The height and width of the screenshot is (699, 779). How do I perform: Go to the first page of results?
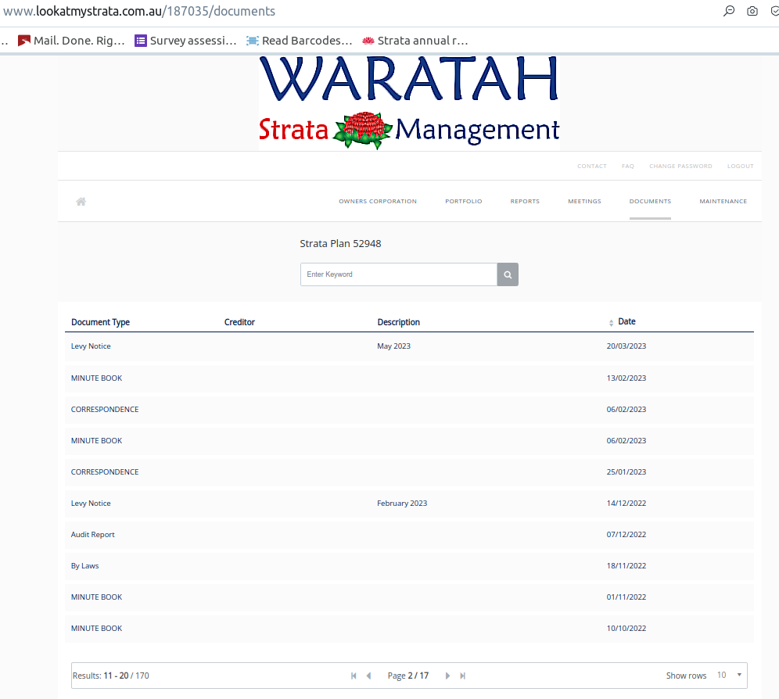pyautogui.click(x=354, y=676)
